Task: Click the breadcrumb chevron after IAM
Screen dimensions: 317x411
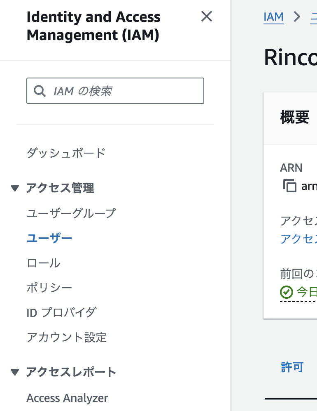Action: click(296, 17)
